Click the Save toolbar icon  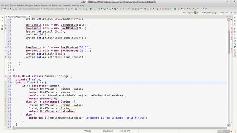tap(13, 9)
